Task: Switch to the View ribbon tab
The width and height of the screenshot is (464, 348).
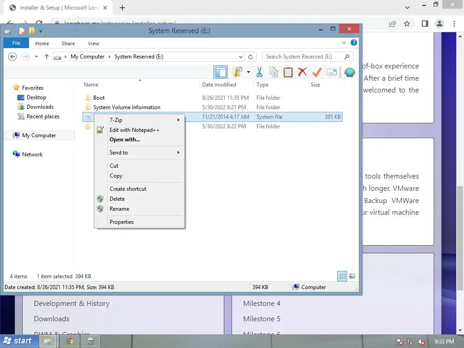Action: pyautogui.click(x=93, y=43)
